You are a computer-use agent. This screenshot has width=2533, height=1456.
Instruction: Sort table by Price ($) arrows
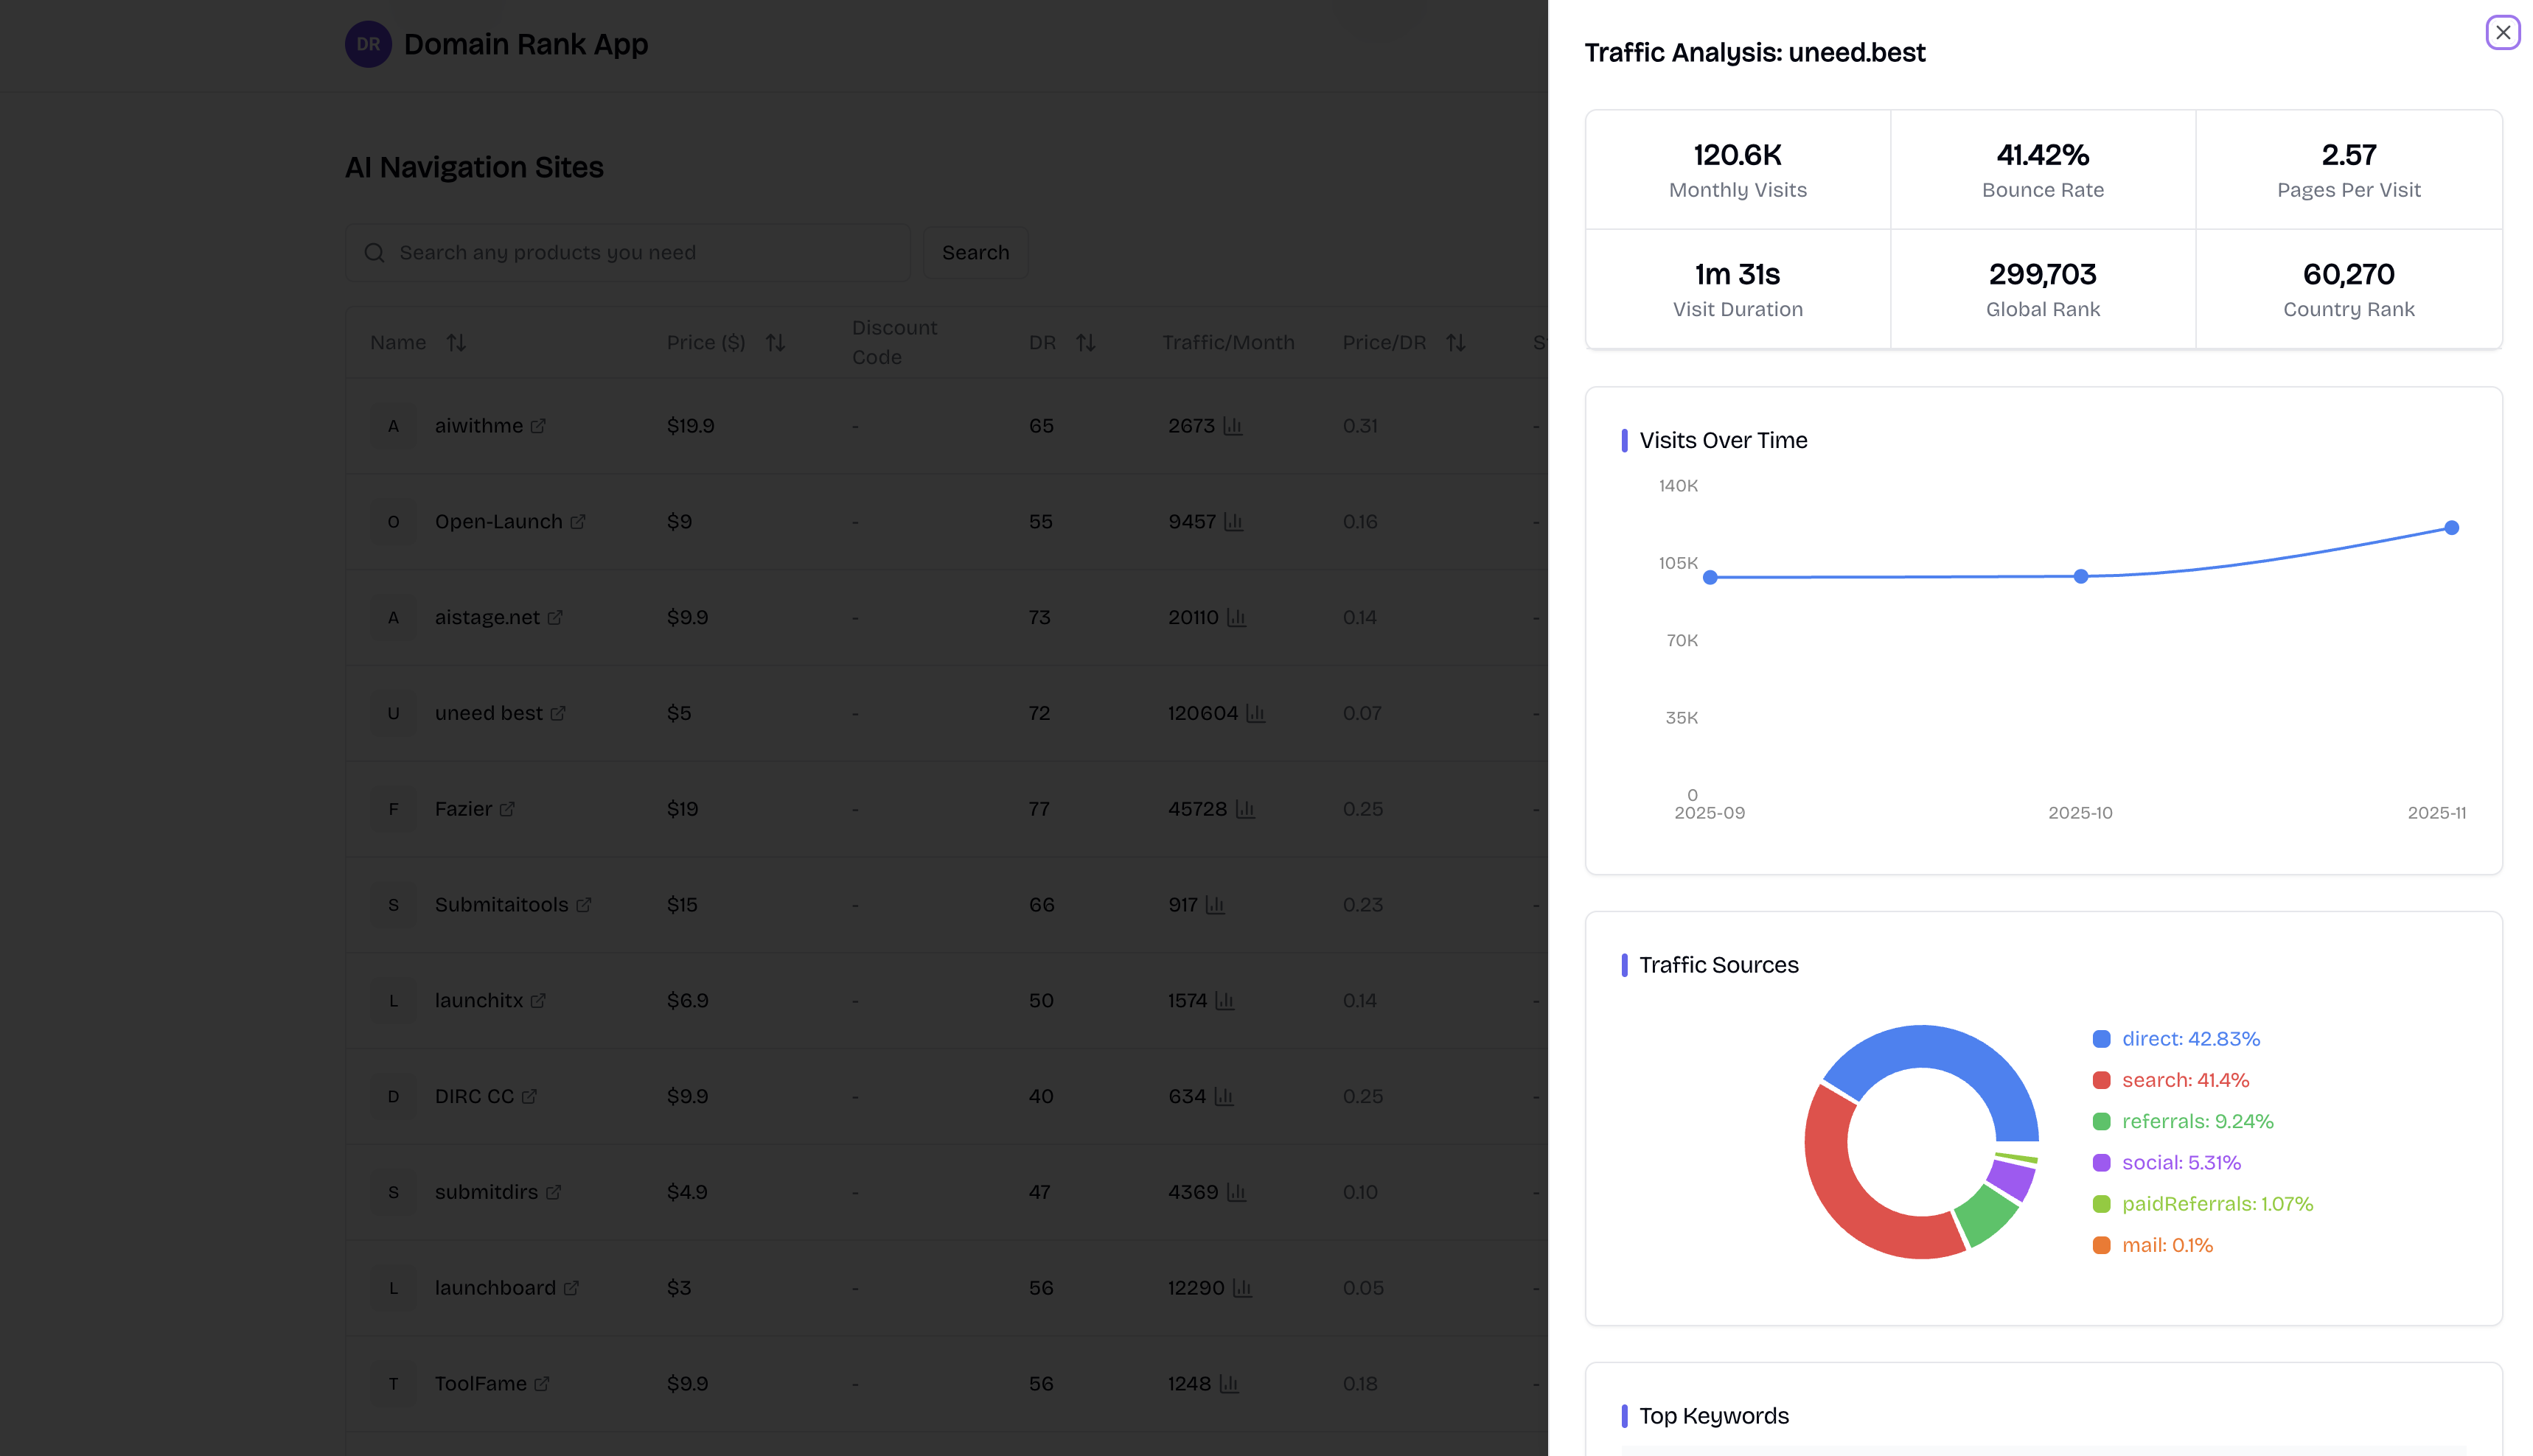click(x=776, y=343)
